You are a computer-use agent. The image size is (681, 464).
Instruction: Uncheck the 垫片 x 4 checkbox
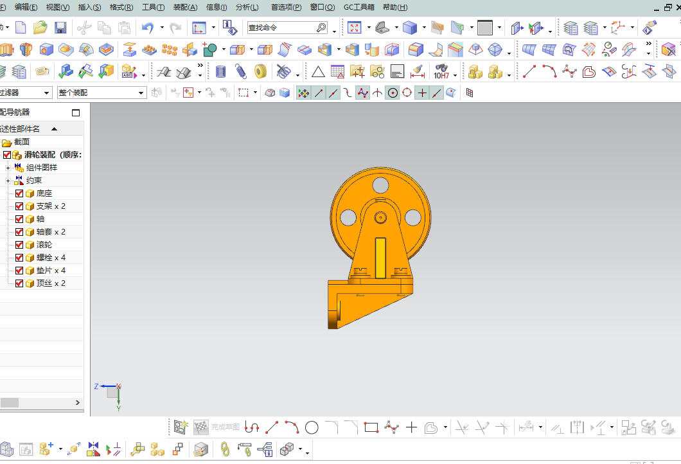click(x=19, y=270)
